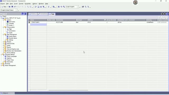
Task: Open the Faceplates menu
Action: pyautogui.click(x=28, y=4)
